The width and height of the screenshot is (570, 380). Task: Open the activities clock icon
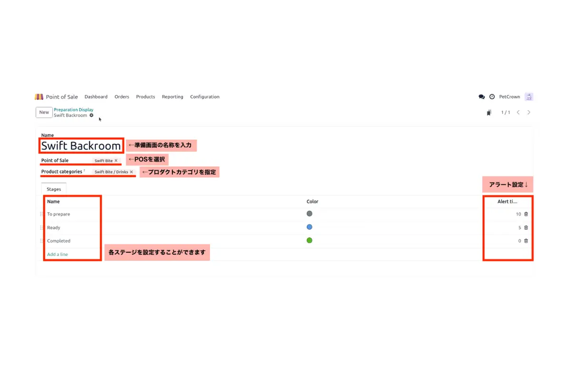click(492, 97)
